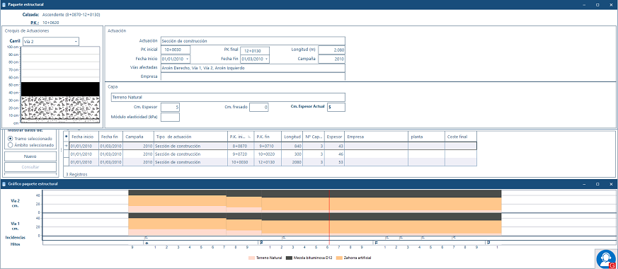The image size is (618, 269).
Task: Click the PK inicial field
Action: 176,50
